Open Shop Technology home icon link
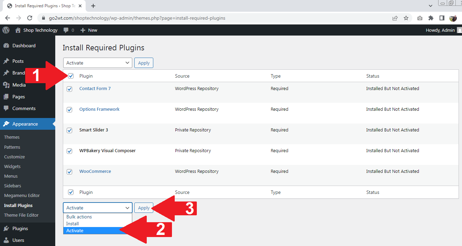Screen dimensions: 462x246 pos(18,30)
